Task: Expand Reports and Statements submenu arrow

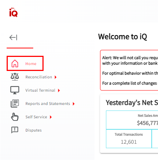Action: (73, 104)
